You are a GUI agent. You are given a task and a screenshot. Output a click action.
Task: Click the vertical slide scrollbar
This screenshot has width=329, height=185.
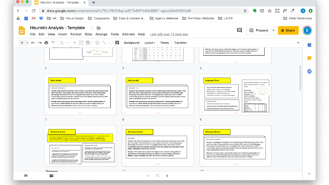point(300,78)
